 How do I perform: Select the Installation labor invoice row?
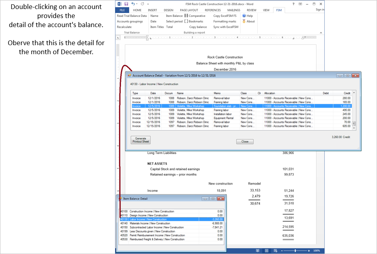click(x=242, y=114)
